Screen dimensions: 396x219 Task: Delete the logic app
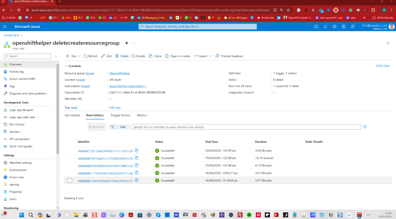coord(122,56)
